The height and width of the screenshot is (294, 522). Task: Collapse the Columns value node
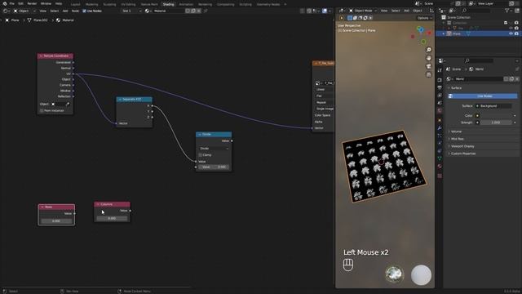pyautogui.click(x=98, y=204)
